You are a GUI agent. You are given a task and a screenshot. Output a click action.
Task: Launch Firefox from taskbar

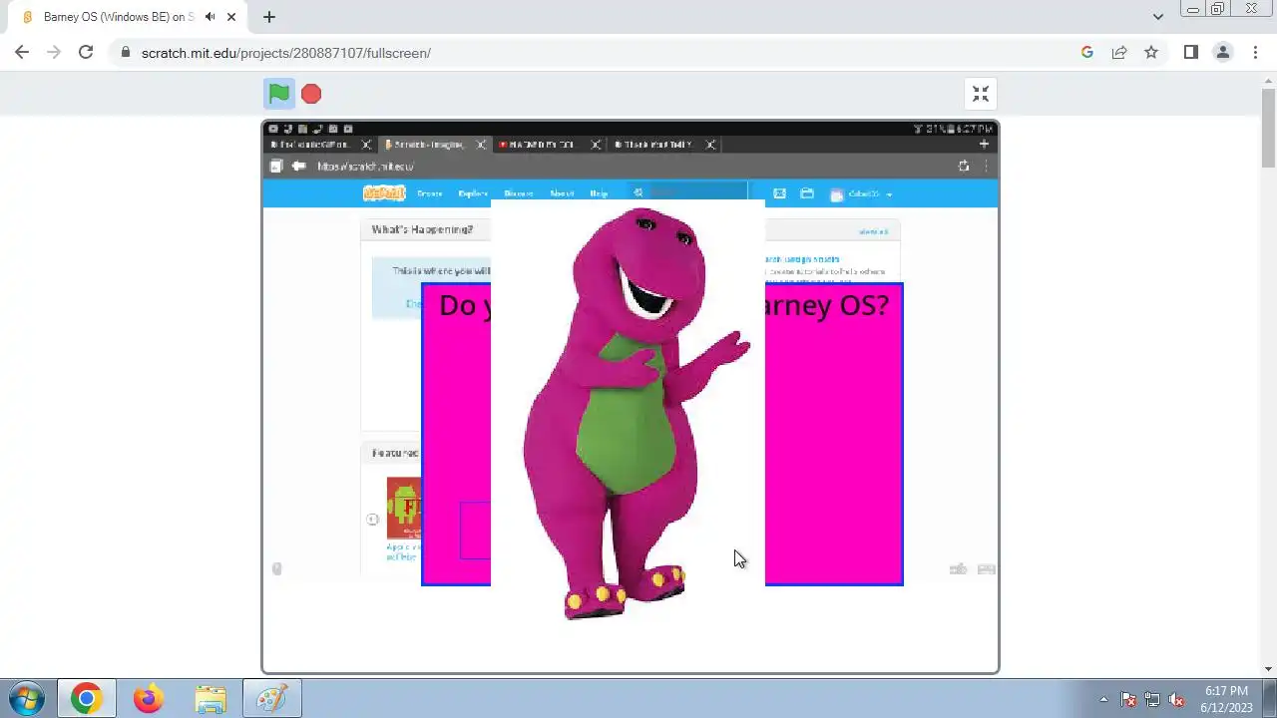click(149, 699)
